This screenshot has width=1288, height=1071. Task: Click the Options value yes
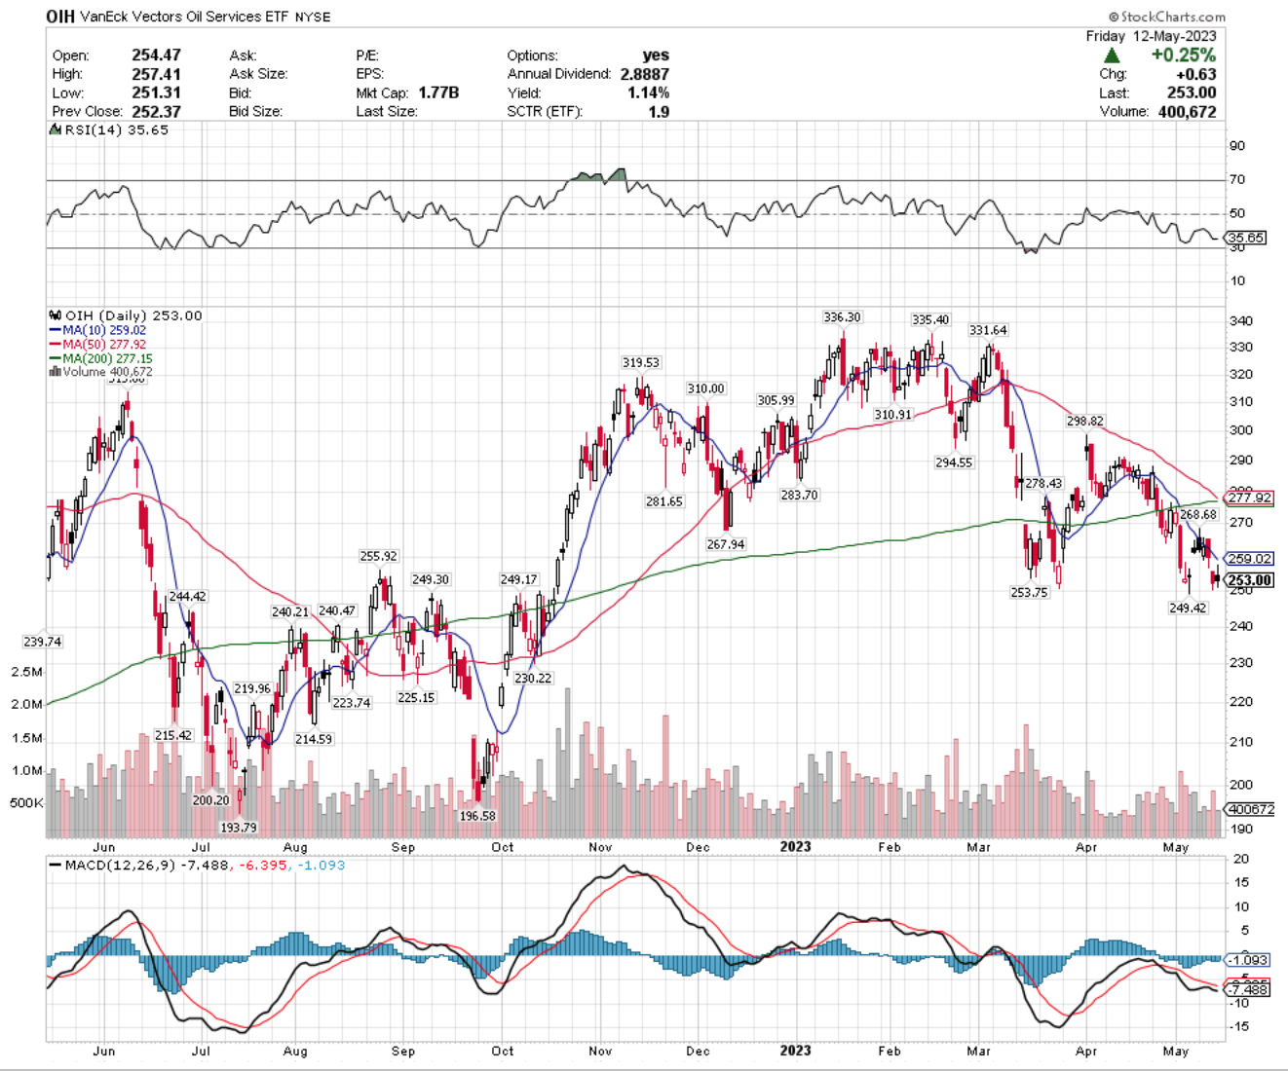656,55
